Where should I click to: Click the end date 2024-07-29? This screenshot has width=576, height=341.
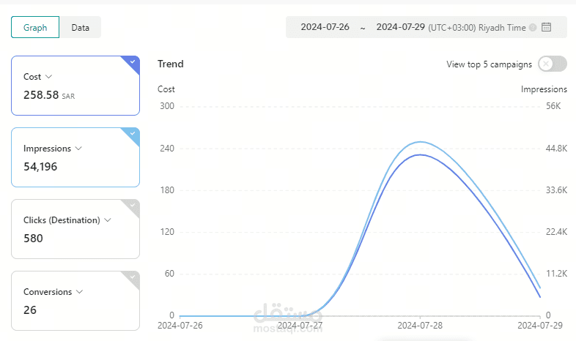click(x=400, y=28)
